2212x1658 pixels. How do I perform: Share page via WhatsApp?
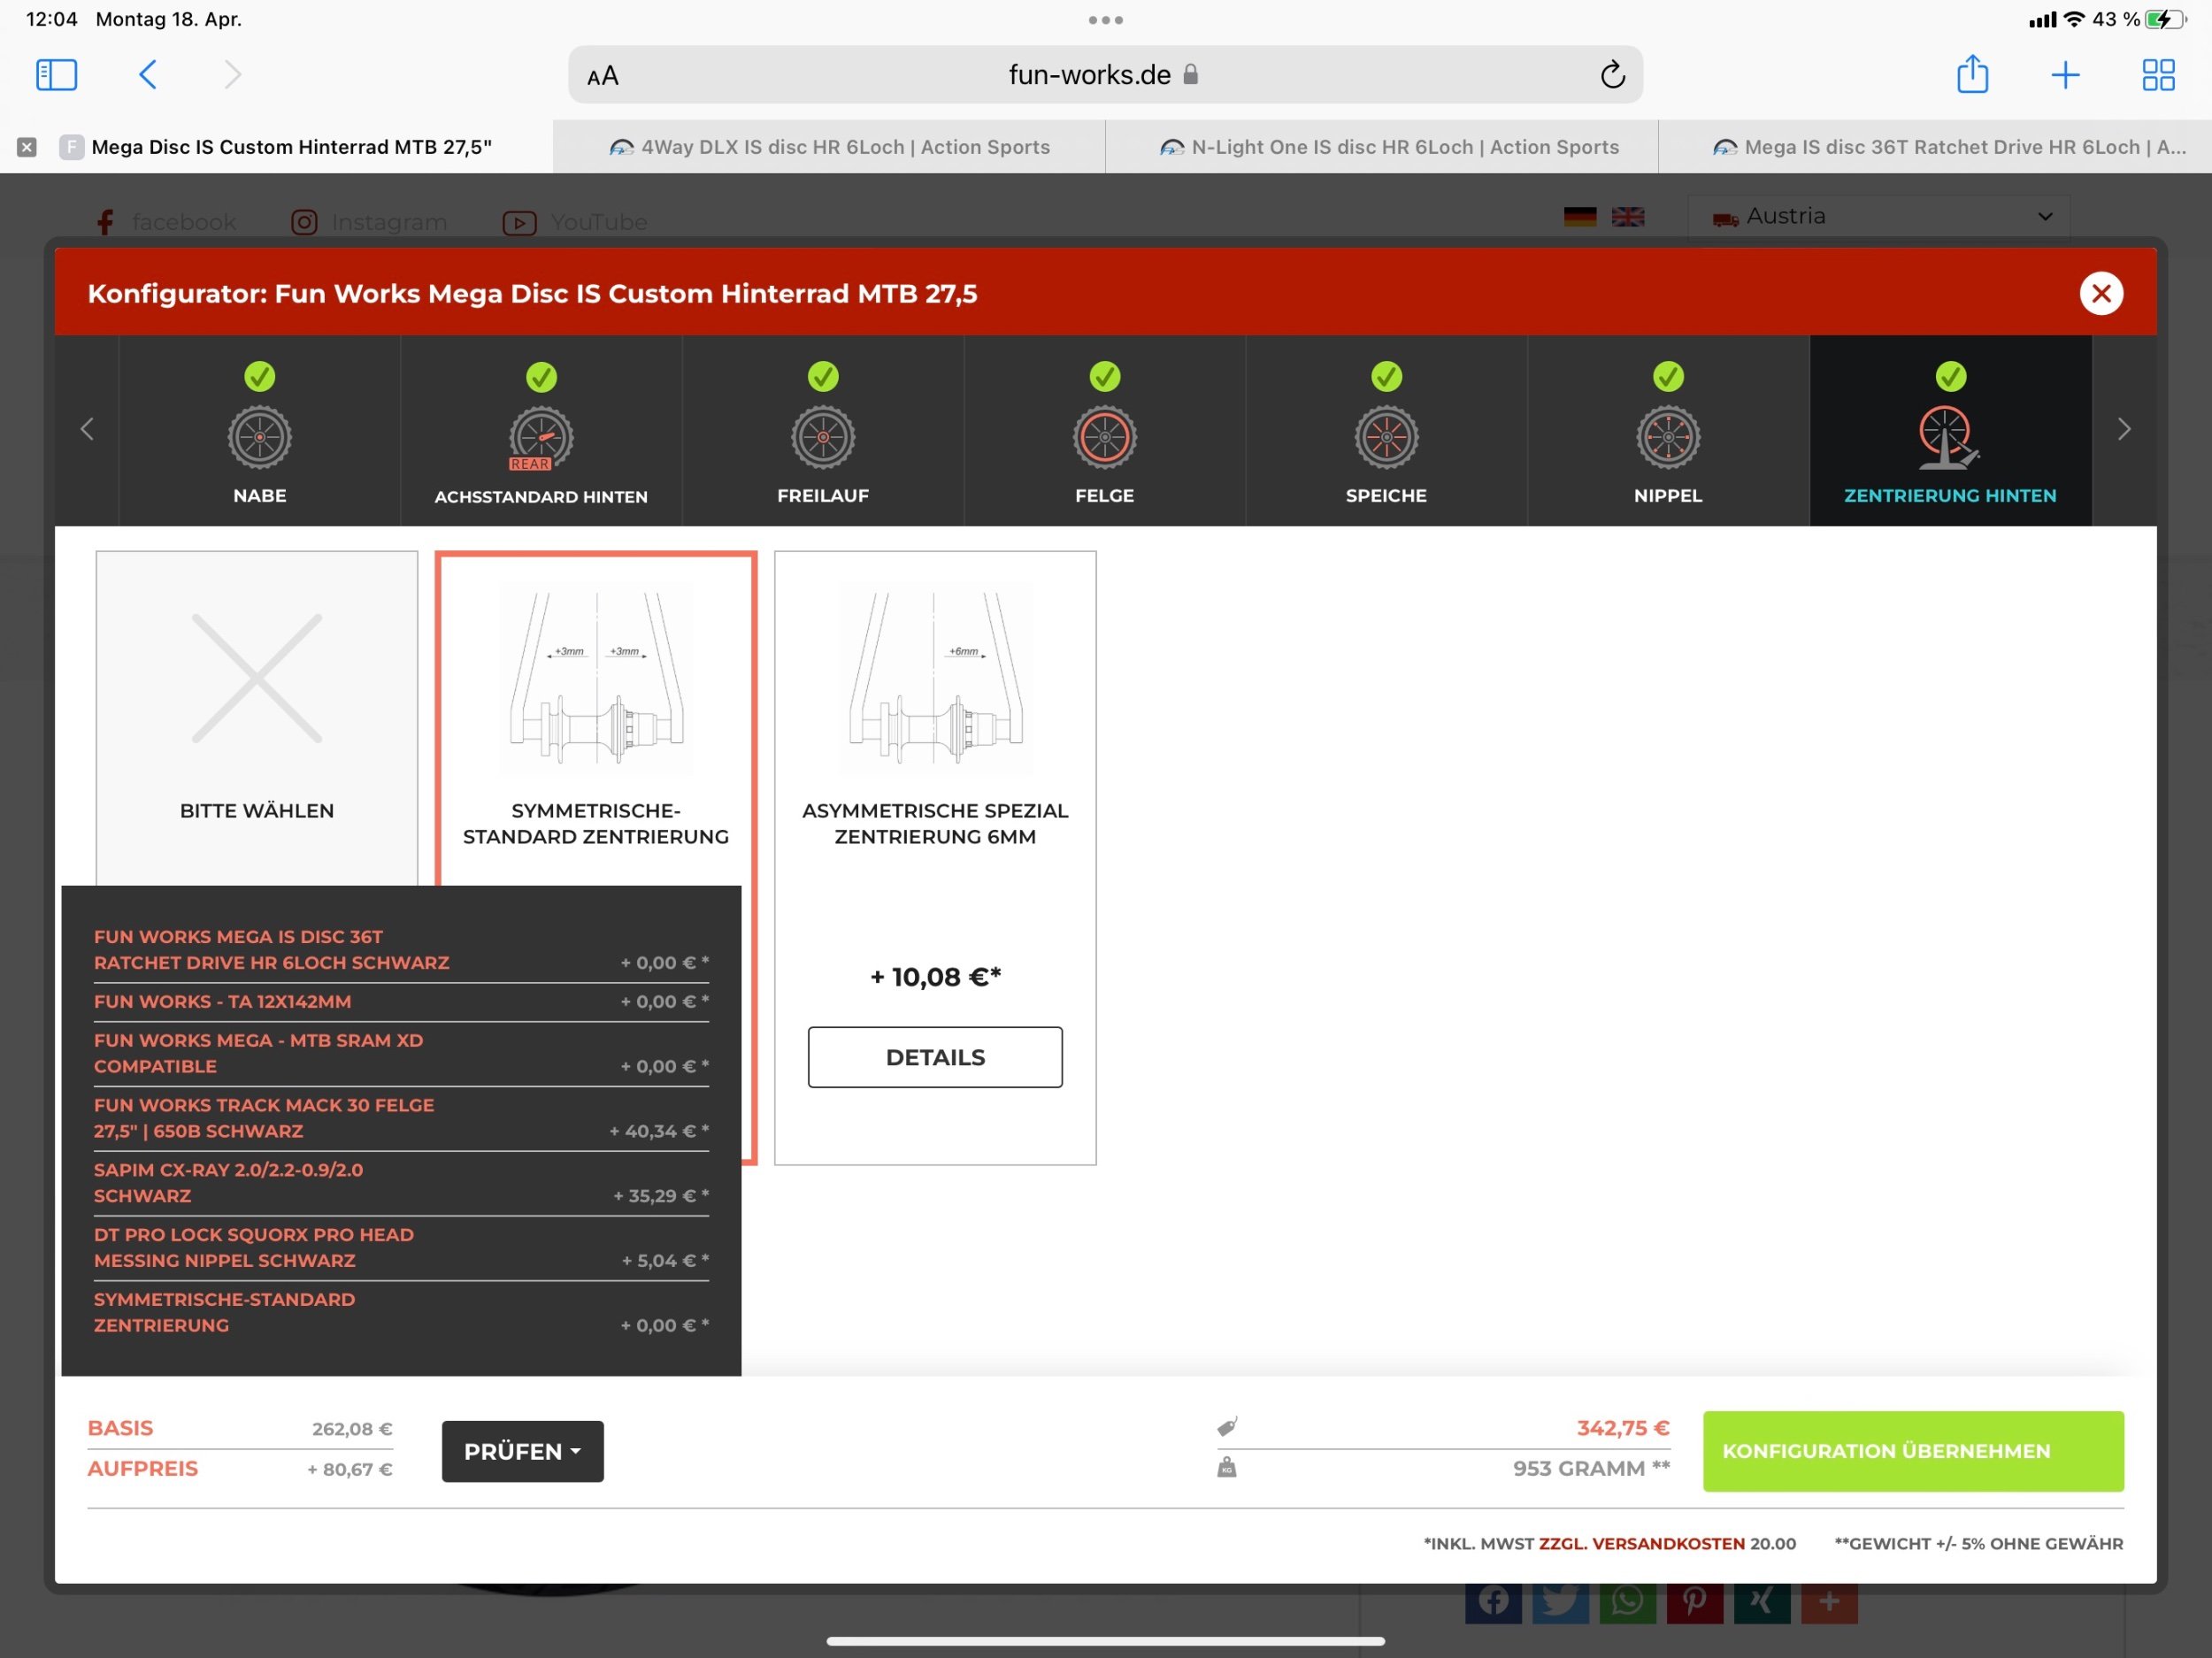click(x=1627, y=1603)
